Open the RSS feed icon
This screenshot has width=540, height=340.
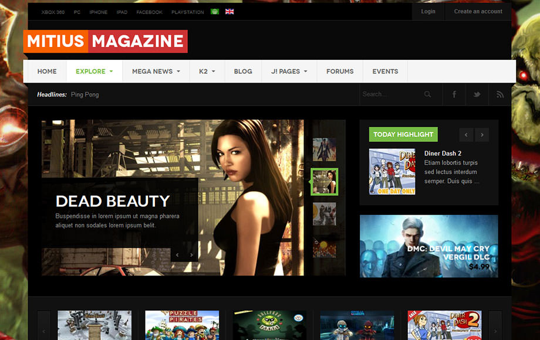[x=500, y=94]
